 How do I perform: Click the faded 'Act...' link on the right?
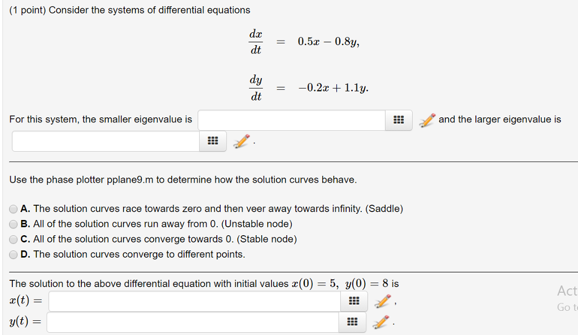567,291
